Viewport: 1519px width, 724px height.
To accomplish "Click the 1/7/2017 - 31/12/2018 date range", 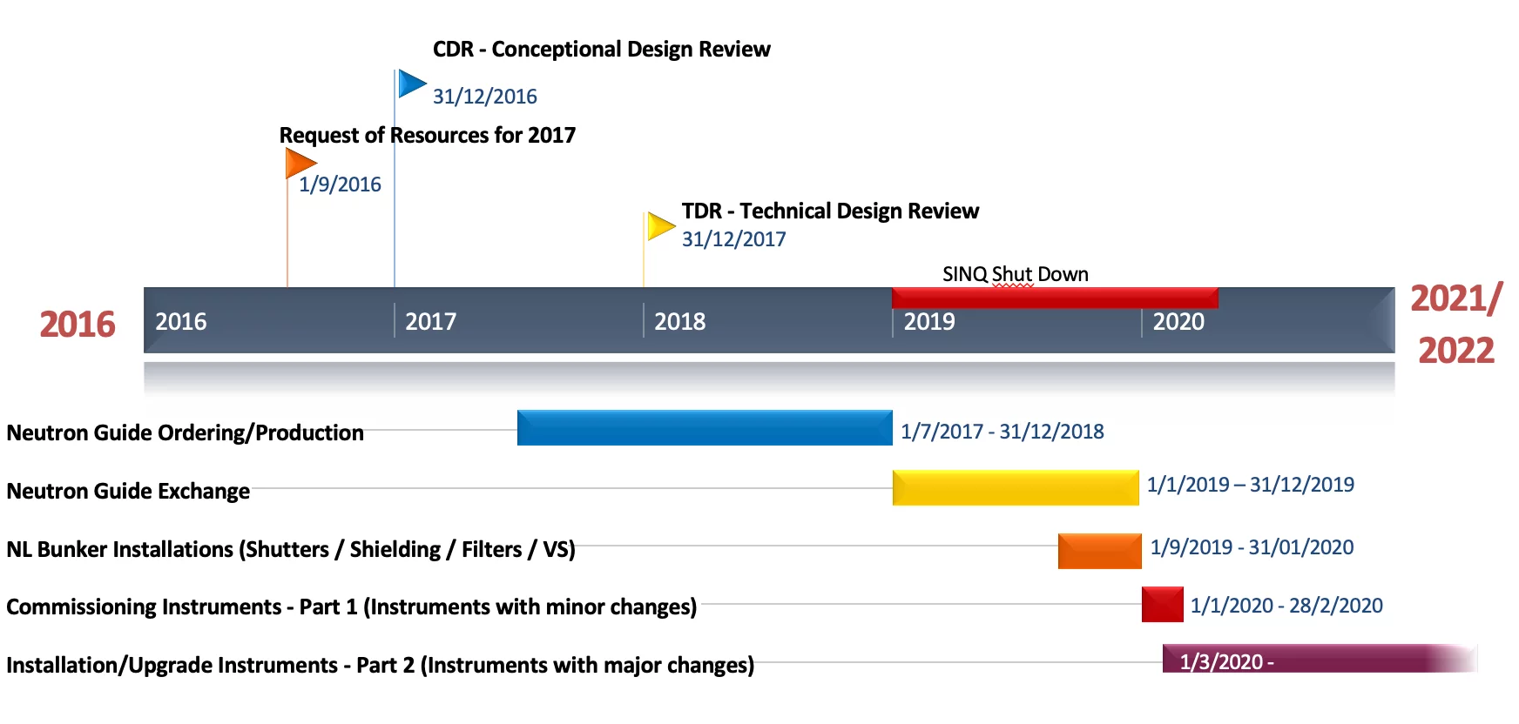I will tap(1002, 432).
